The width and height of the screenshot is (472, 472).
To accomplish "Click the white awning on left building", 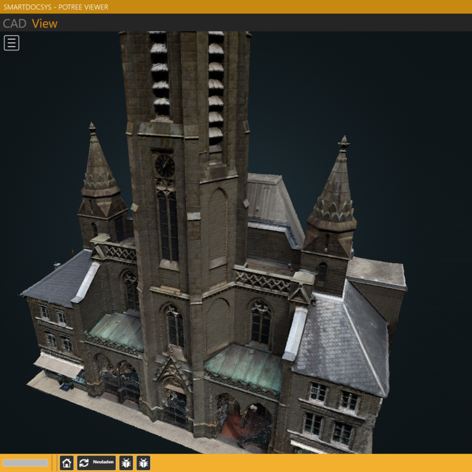I will tap(57, 365).
